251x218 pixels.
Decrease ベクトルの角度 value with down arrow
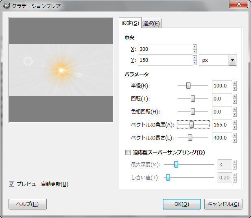(234, 127)
